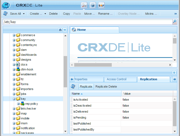The width and height of the screenshot is (180, 136).
Task: Click the Copy toolbar button
Action: coord(66,14)
